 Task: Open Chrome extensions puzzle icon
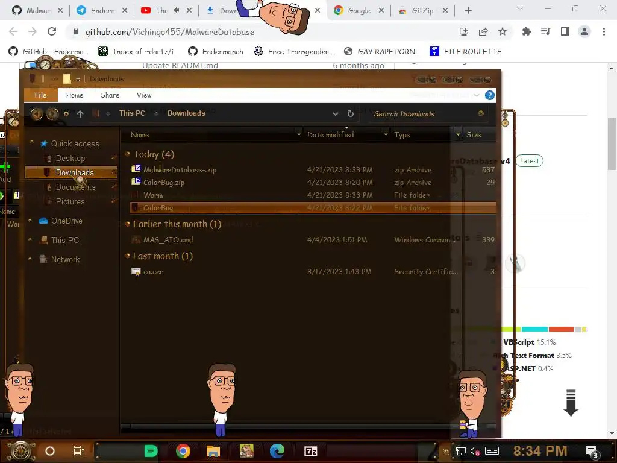[526, 31]
